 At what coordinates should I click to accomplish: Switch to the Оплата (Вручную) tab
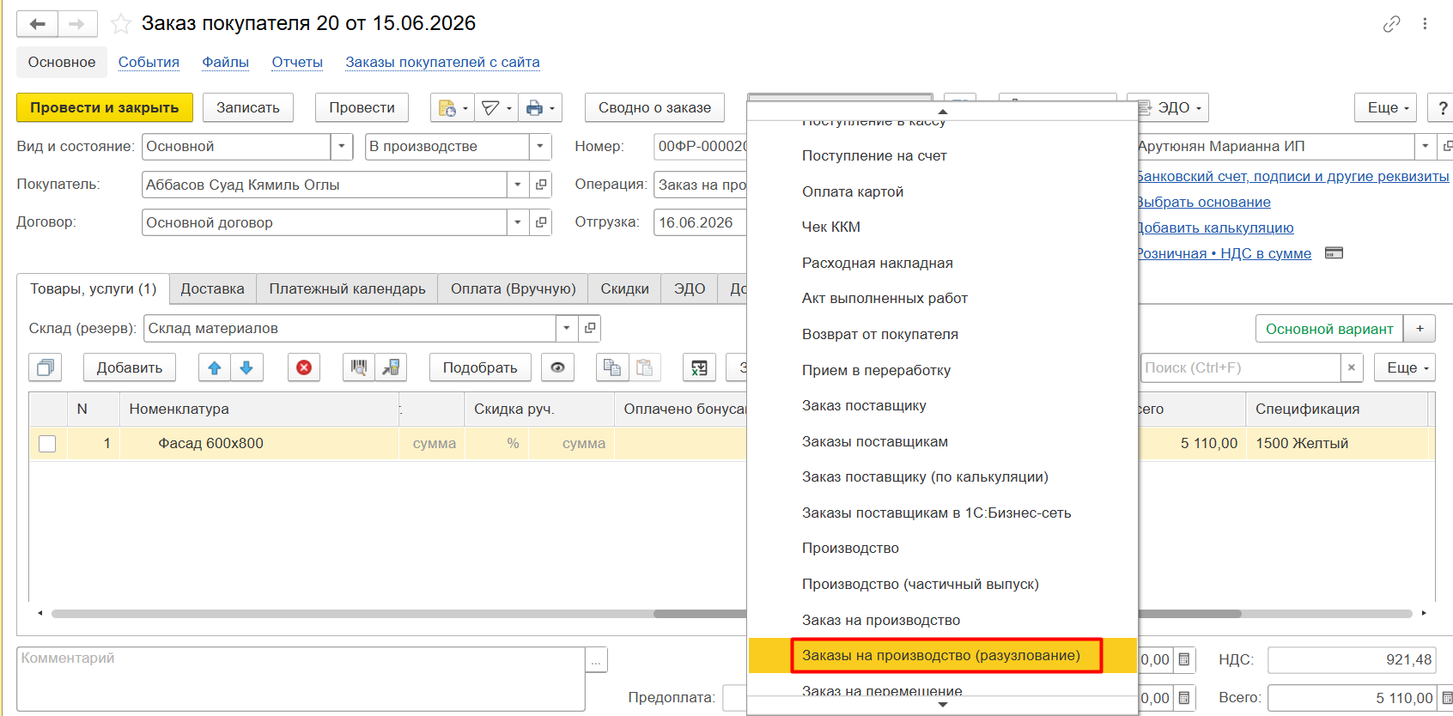[x=513, y=289]
